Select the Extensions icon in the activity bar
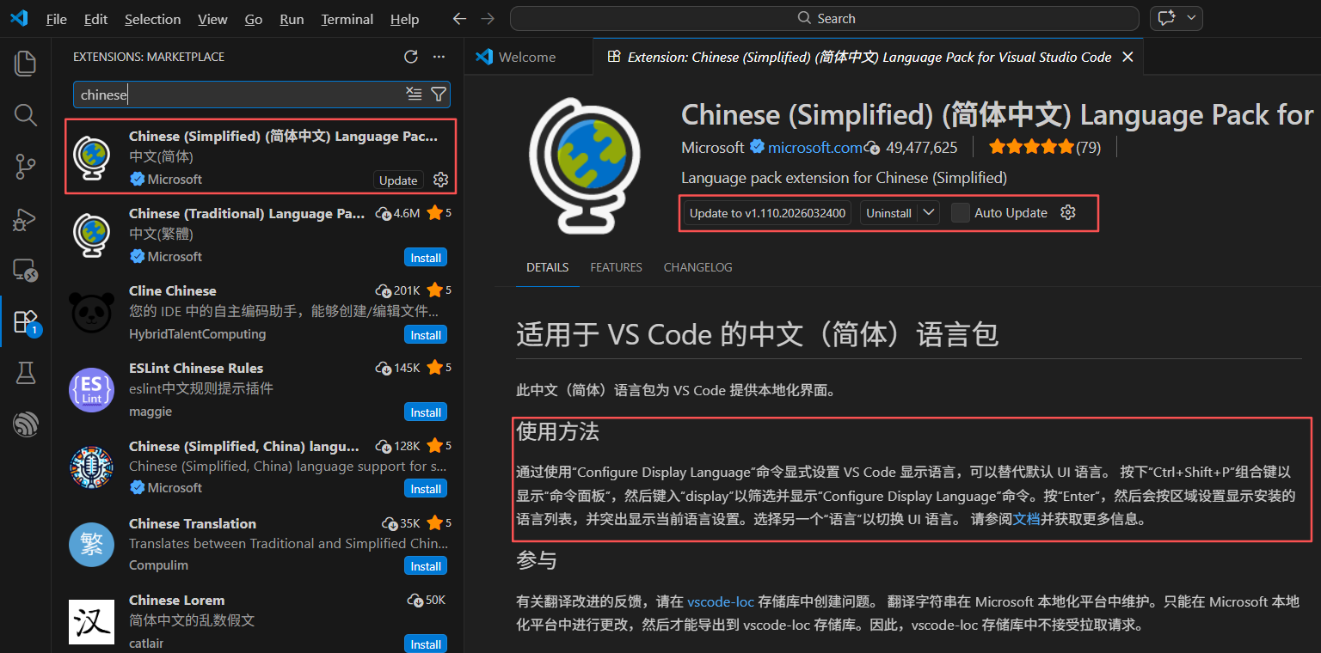The height and width of the screenshot is (653, 1321). [26, 322]
